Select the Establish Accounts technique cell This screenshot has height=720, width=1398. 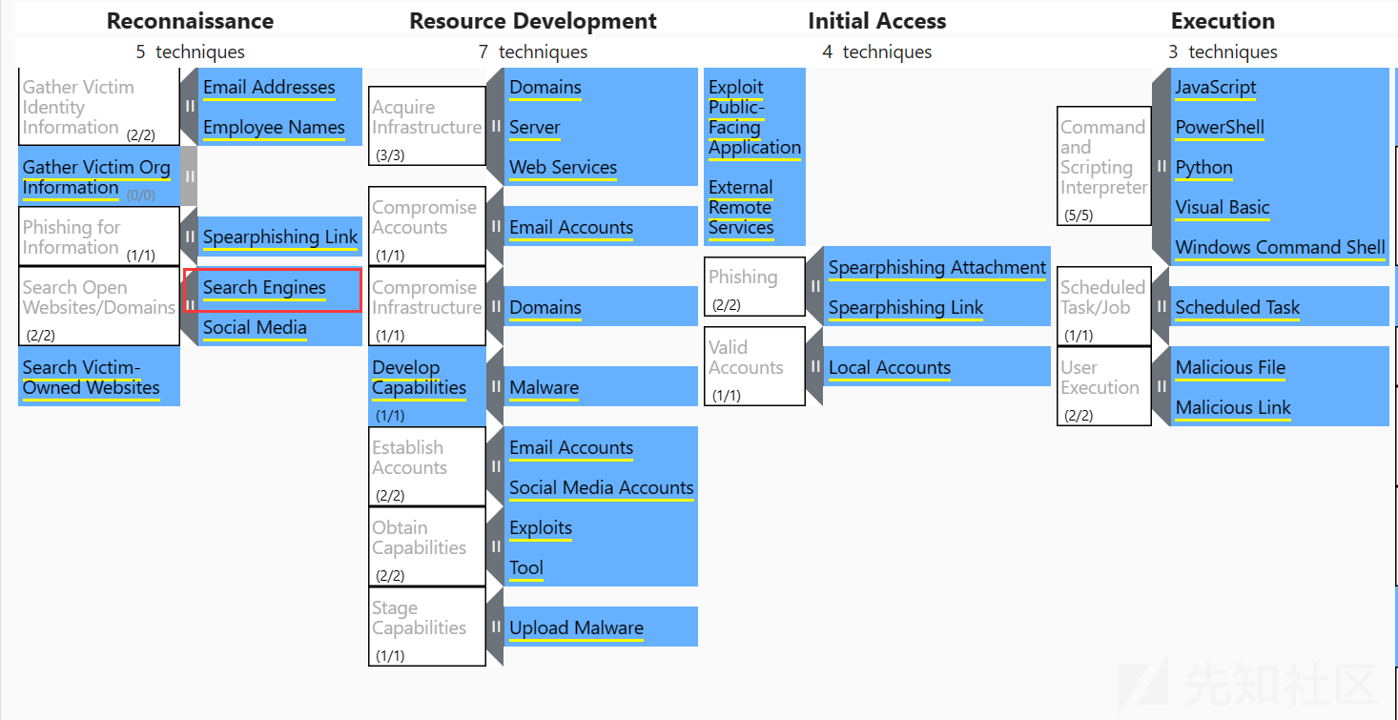pos(427,466)
